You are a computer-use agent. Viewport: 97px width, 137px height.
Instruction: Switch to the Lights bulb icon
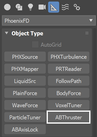[30, 7]
